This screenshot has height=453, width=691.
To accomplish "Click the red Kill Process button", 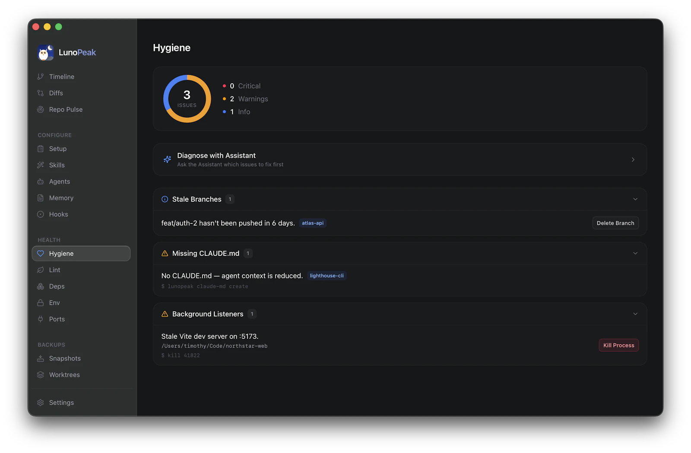I will click(x=618, y=345).
